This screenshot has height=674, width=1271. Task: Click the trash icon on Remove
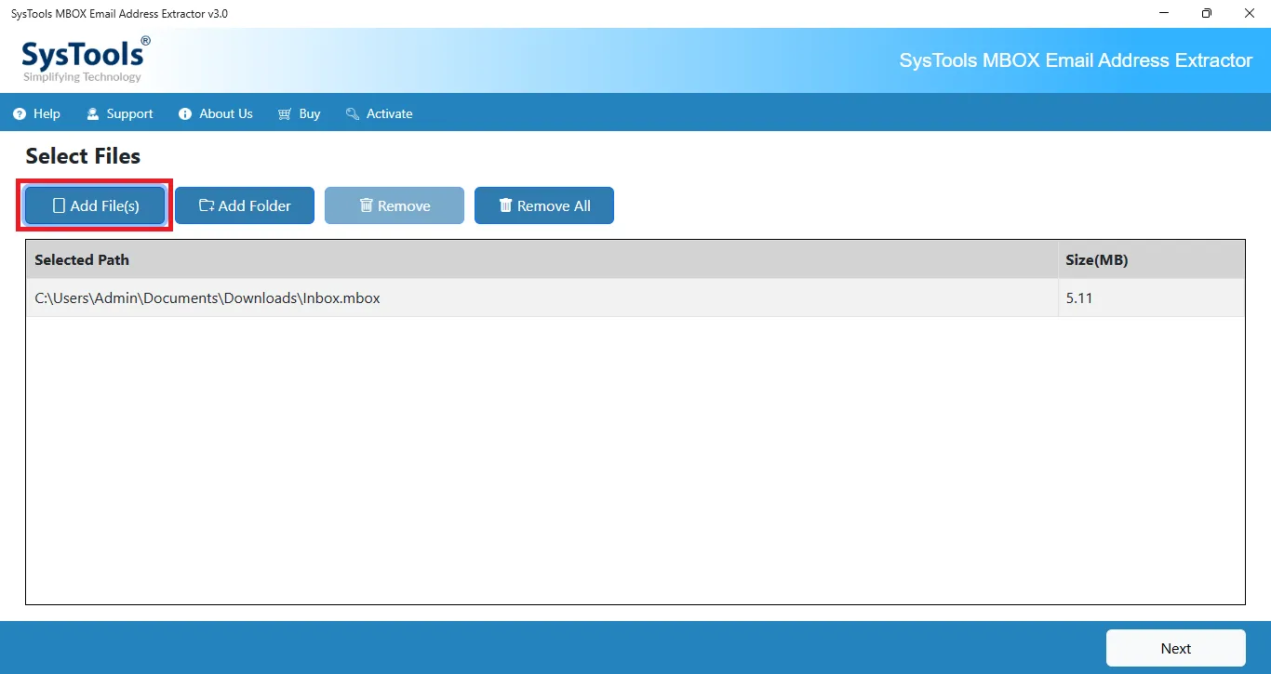[367, 205]
